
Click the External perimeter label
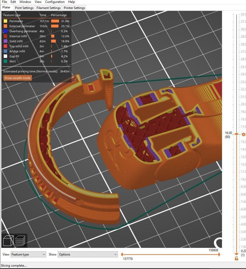tap(22, 26)
